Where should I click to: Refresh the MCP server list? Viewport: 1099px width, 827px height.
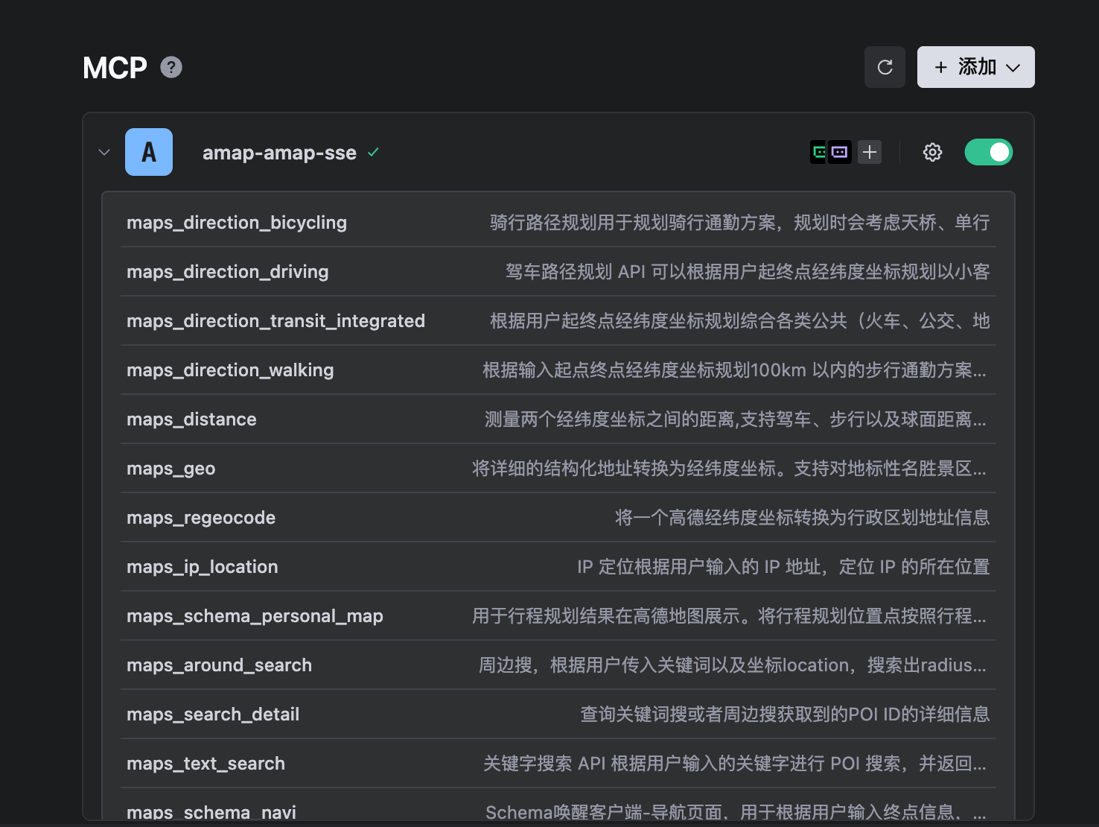[885, 67]
